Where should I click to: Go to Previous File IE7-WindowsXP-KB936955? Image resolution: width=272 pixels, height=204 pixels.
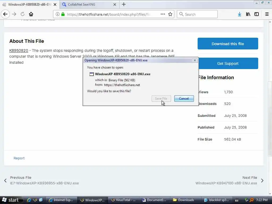[x=44, y=180]
